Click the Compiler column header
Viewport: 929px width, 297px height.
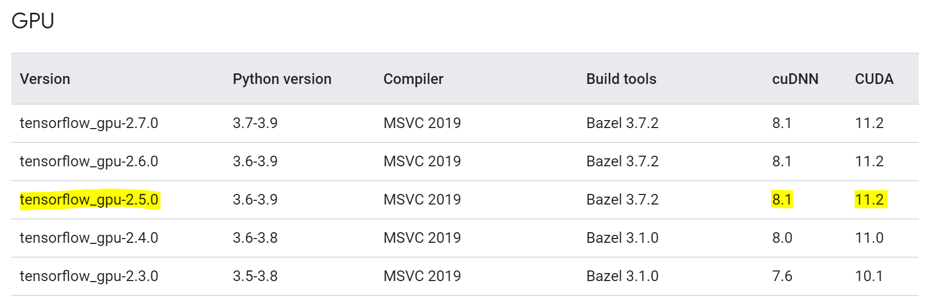(x=413, y=79)
